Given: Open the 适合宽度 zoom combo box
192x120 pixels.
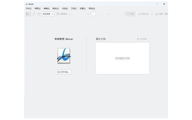Looking at the screenshot, I should 48,14.
